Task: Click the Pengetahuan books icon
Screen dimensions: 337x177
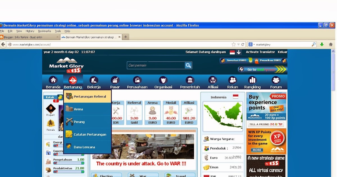Action: [x=48, y=161]
